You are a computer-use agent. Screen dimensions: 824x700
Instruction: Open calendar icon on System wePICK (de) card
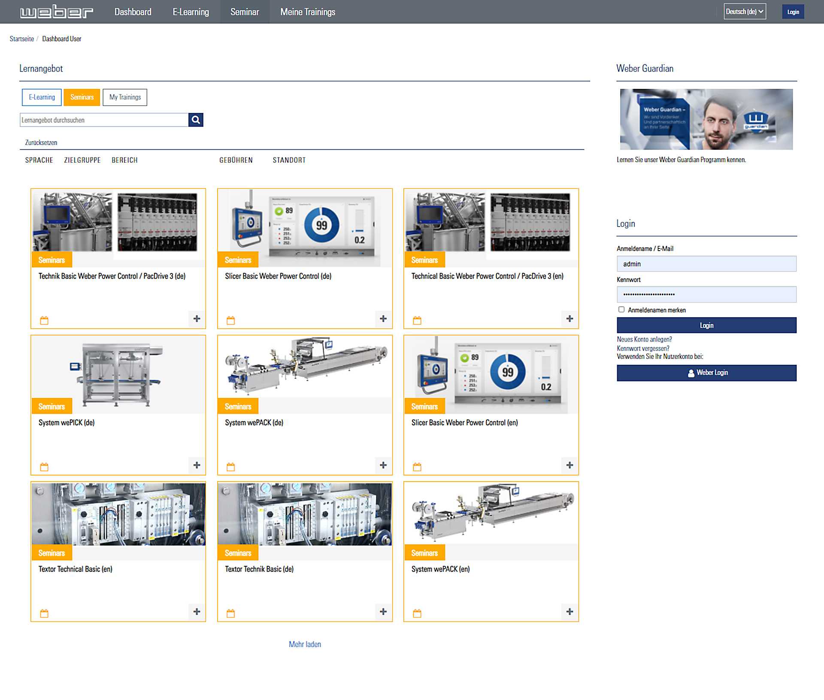[44, 467]
